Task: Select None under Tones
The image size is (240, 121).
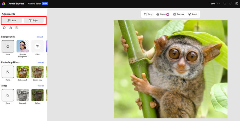Action: [x=8, y=95]
